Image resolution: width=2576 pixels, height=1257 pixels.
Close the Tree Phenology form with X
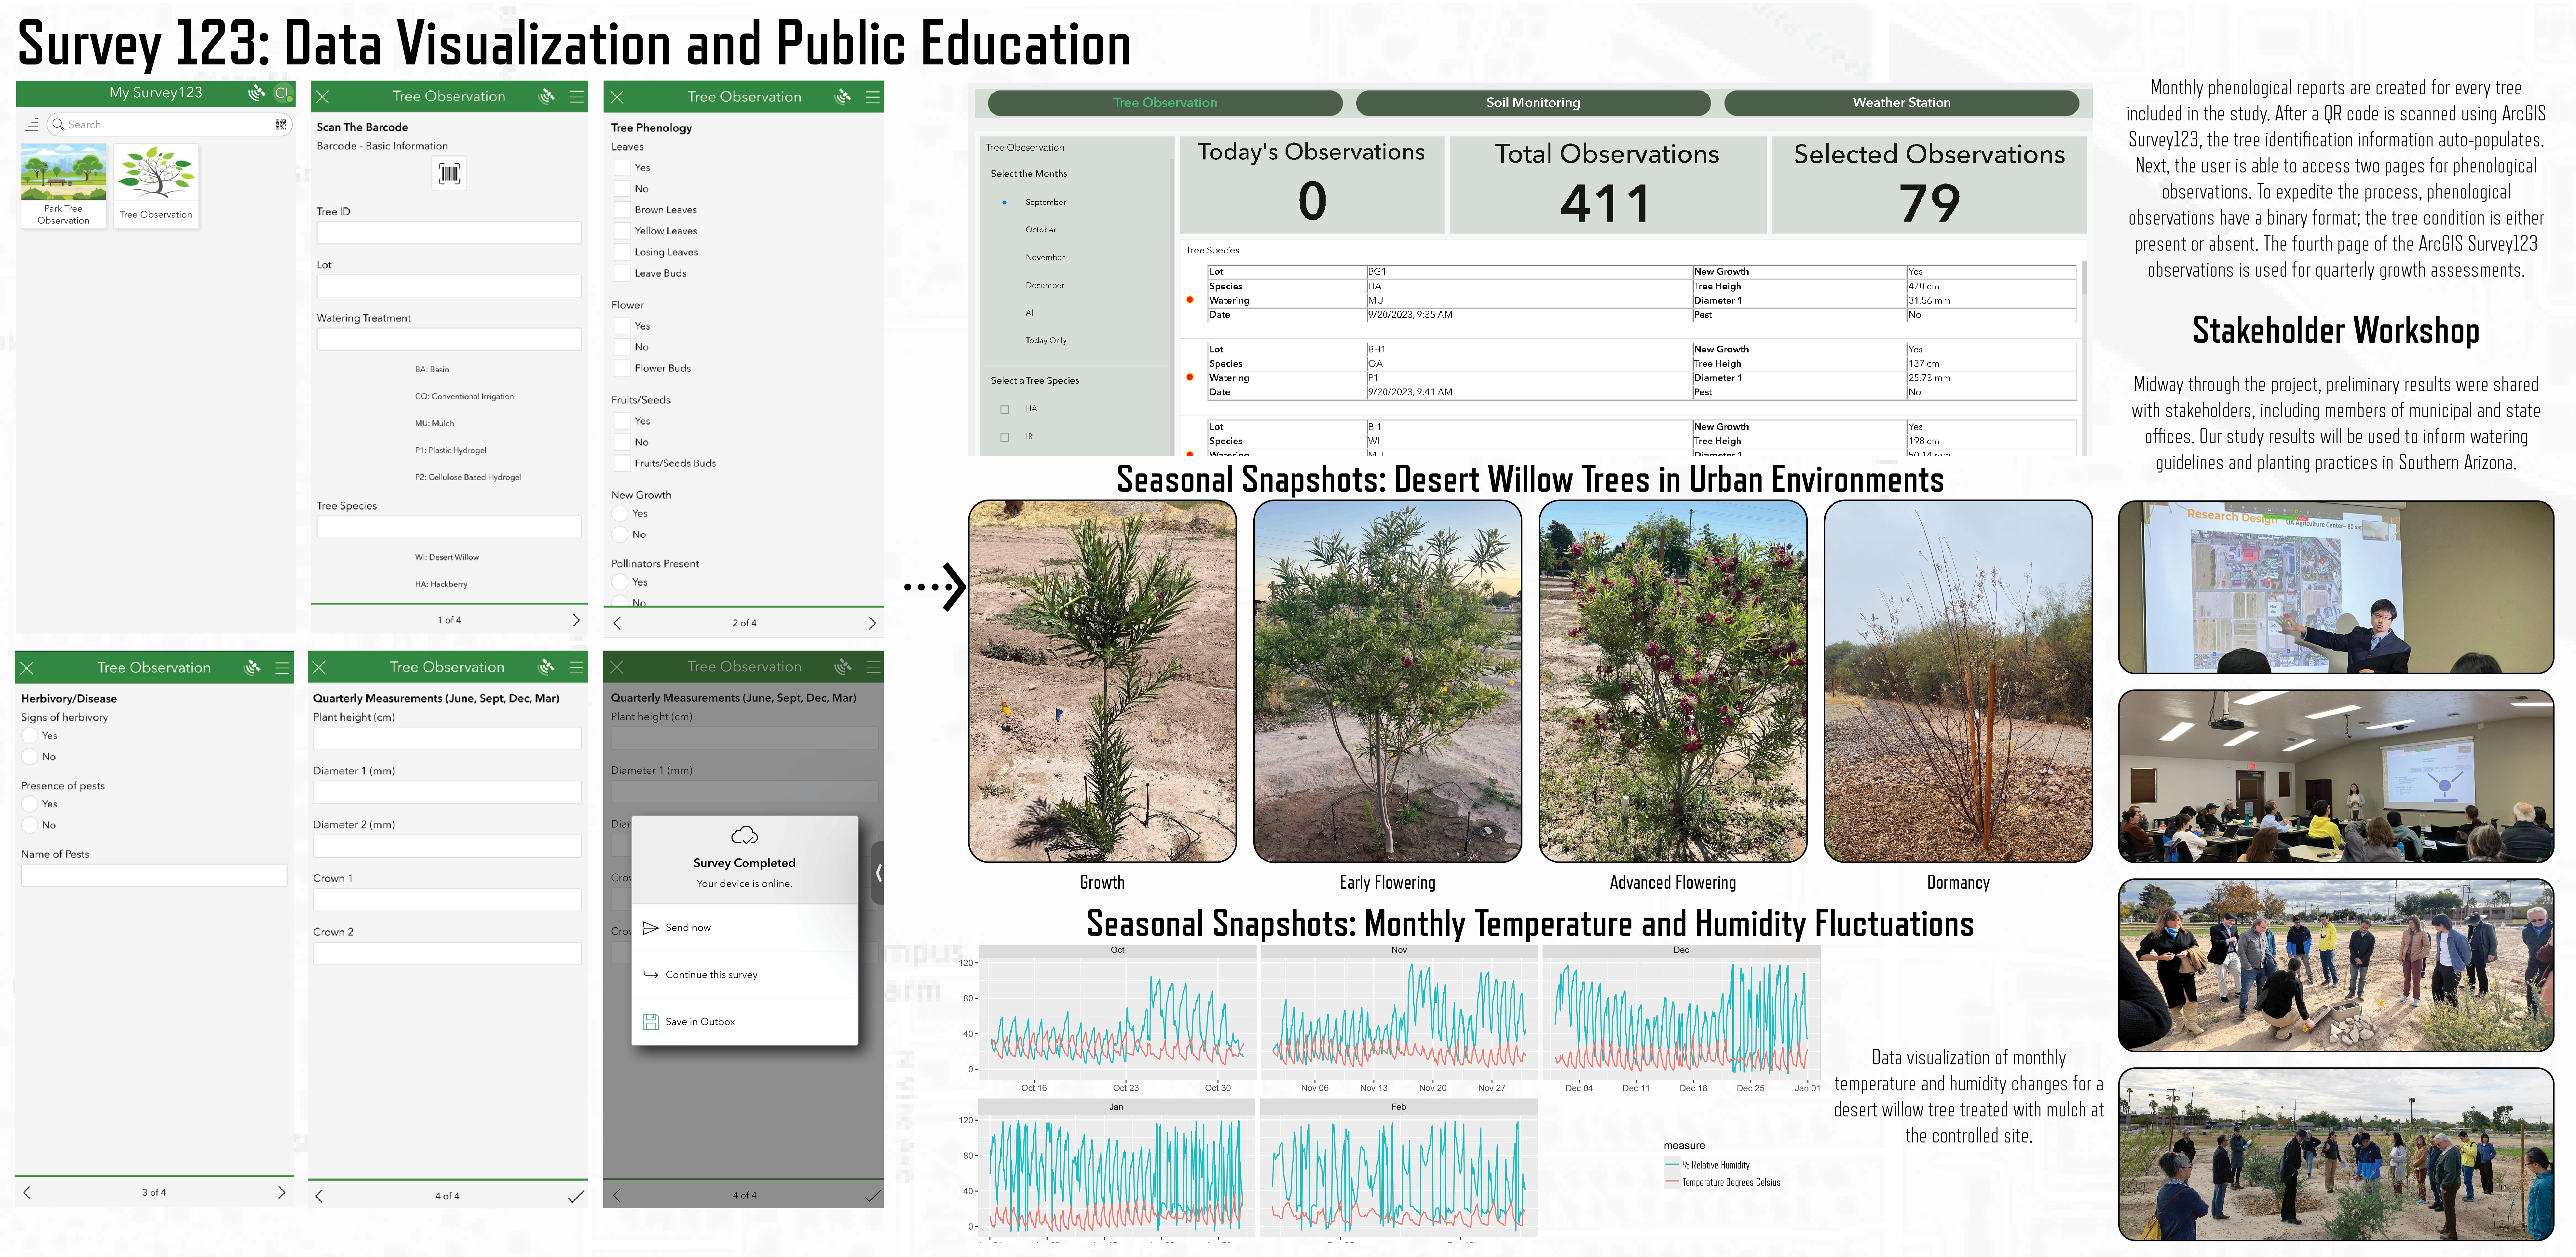pos(617,97)
